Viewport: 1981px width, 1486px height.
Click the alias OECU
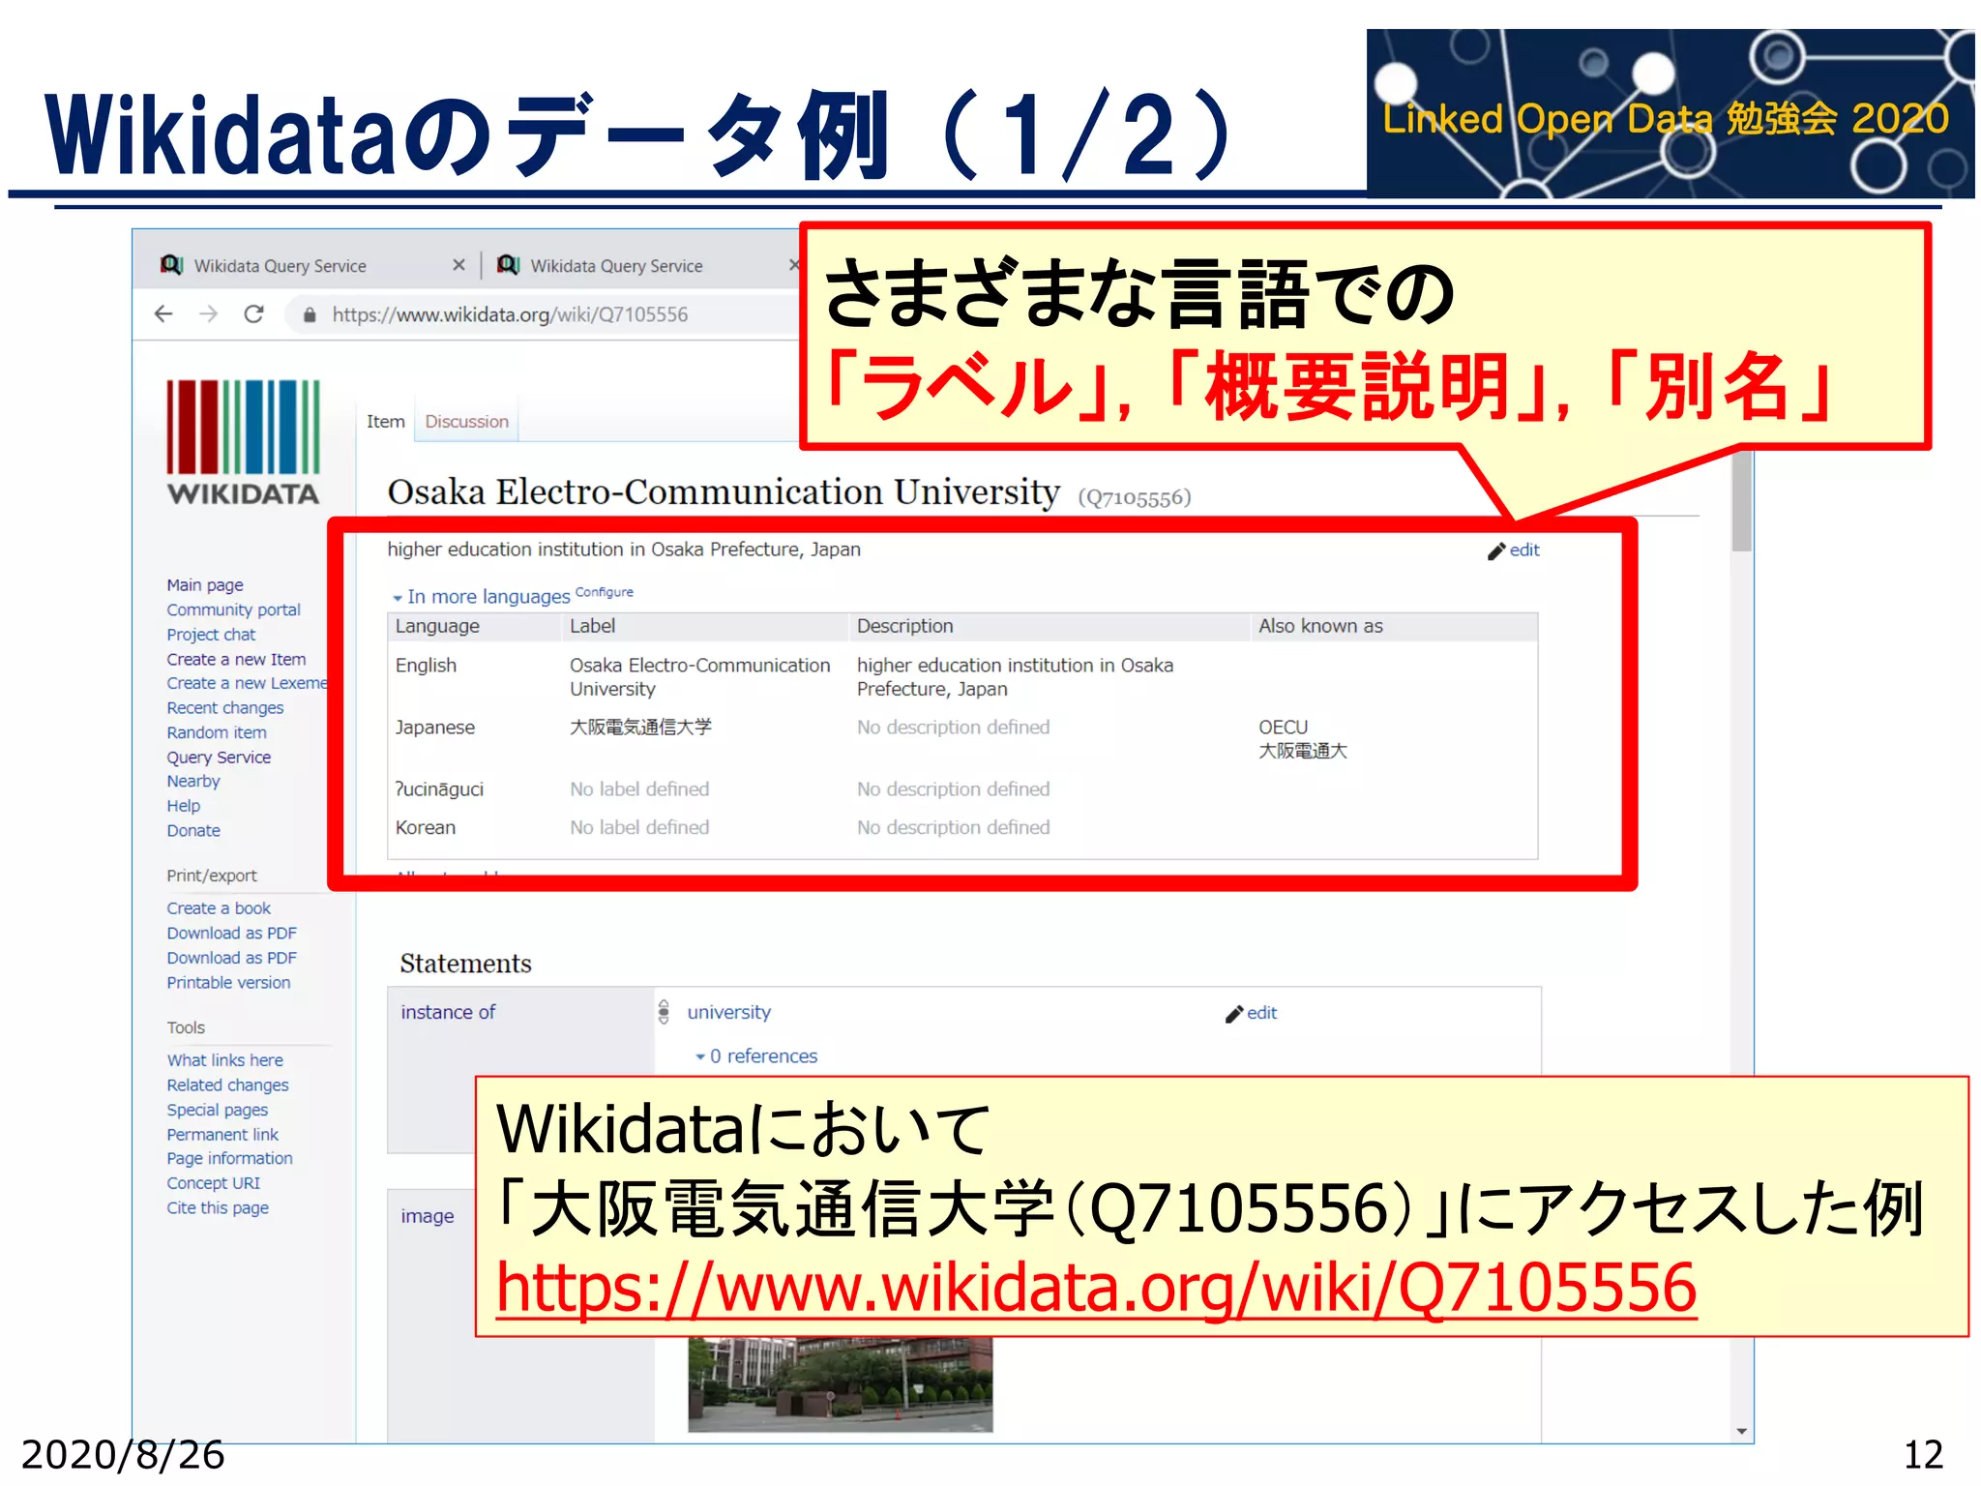(1283, 728)
